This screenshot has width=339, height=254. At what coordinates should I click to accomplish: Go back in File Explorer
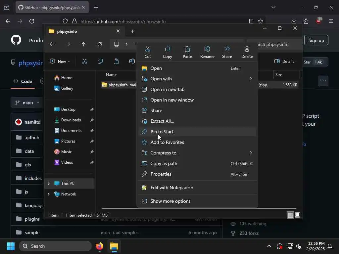(x=52, y=44)
